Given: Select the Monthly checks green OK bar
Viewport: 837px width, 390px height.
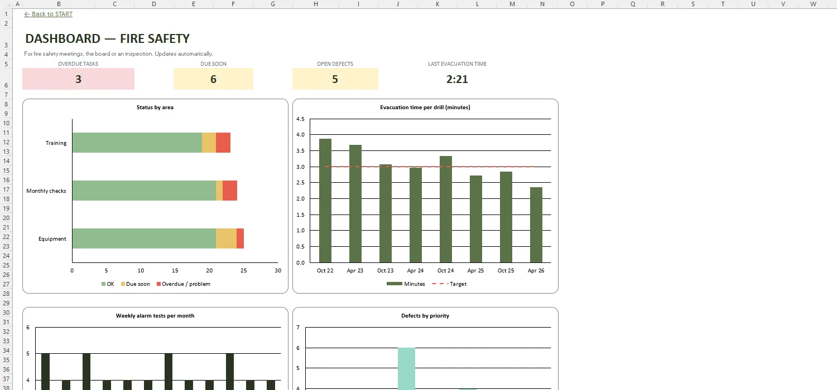Looking at the screenshot, I should (x=144, y=191).
